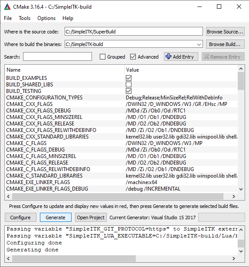Viewport: 249px width, 267px height.
Task: Select the CMAKE_CONFIGURATION_TYPES entry
Action: 44,98
